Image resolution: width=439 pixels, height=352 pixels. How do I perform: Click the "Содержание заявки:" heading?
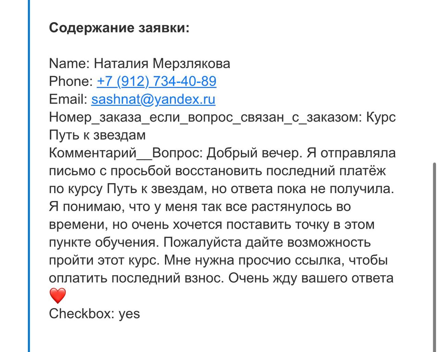[119, 28]
